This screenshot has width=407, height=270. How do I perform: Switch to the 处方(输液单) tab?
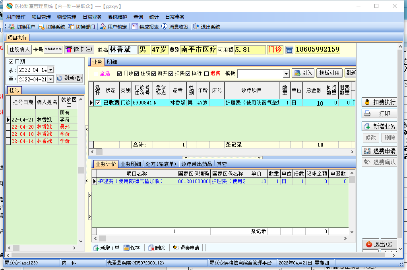[161, 164]
